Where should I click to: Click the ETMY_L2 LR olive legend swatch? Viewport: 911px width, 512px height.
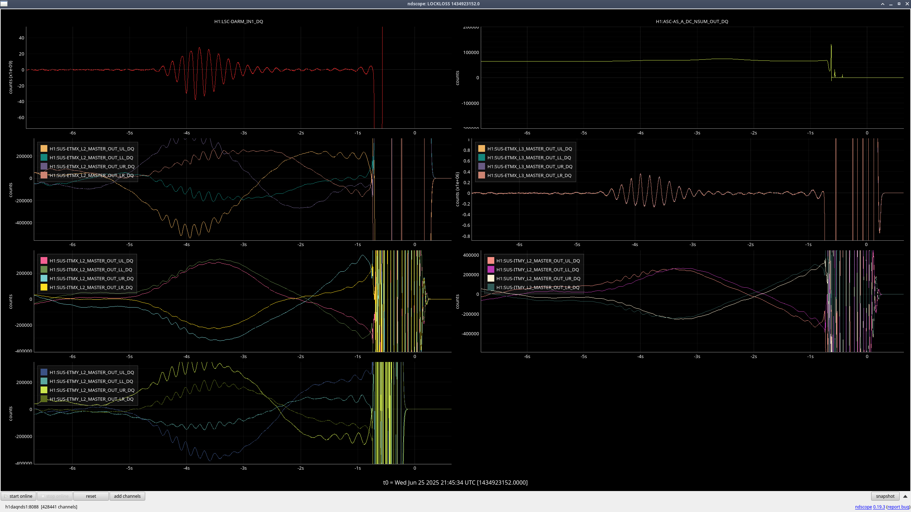44,399
